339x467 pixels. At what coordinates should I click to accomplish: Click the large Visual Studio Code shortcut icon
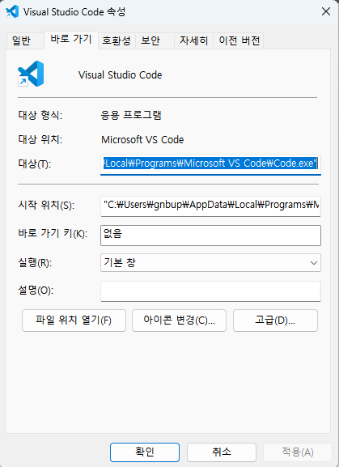pos(31,74)
